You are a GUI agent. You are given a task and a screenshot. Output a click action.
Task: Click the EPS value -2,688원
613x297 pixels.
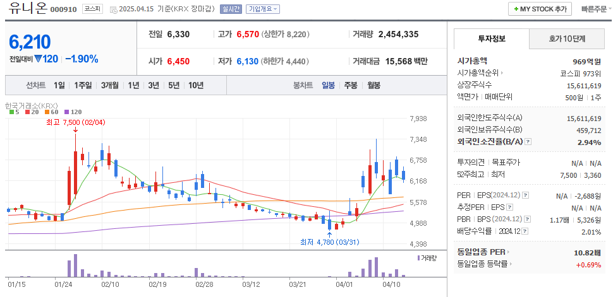[588, 195]
